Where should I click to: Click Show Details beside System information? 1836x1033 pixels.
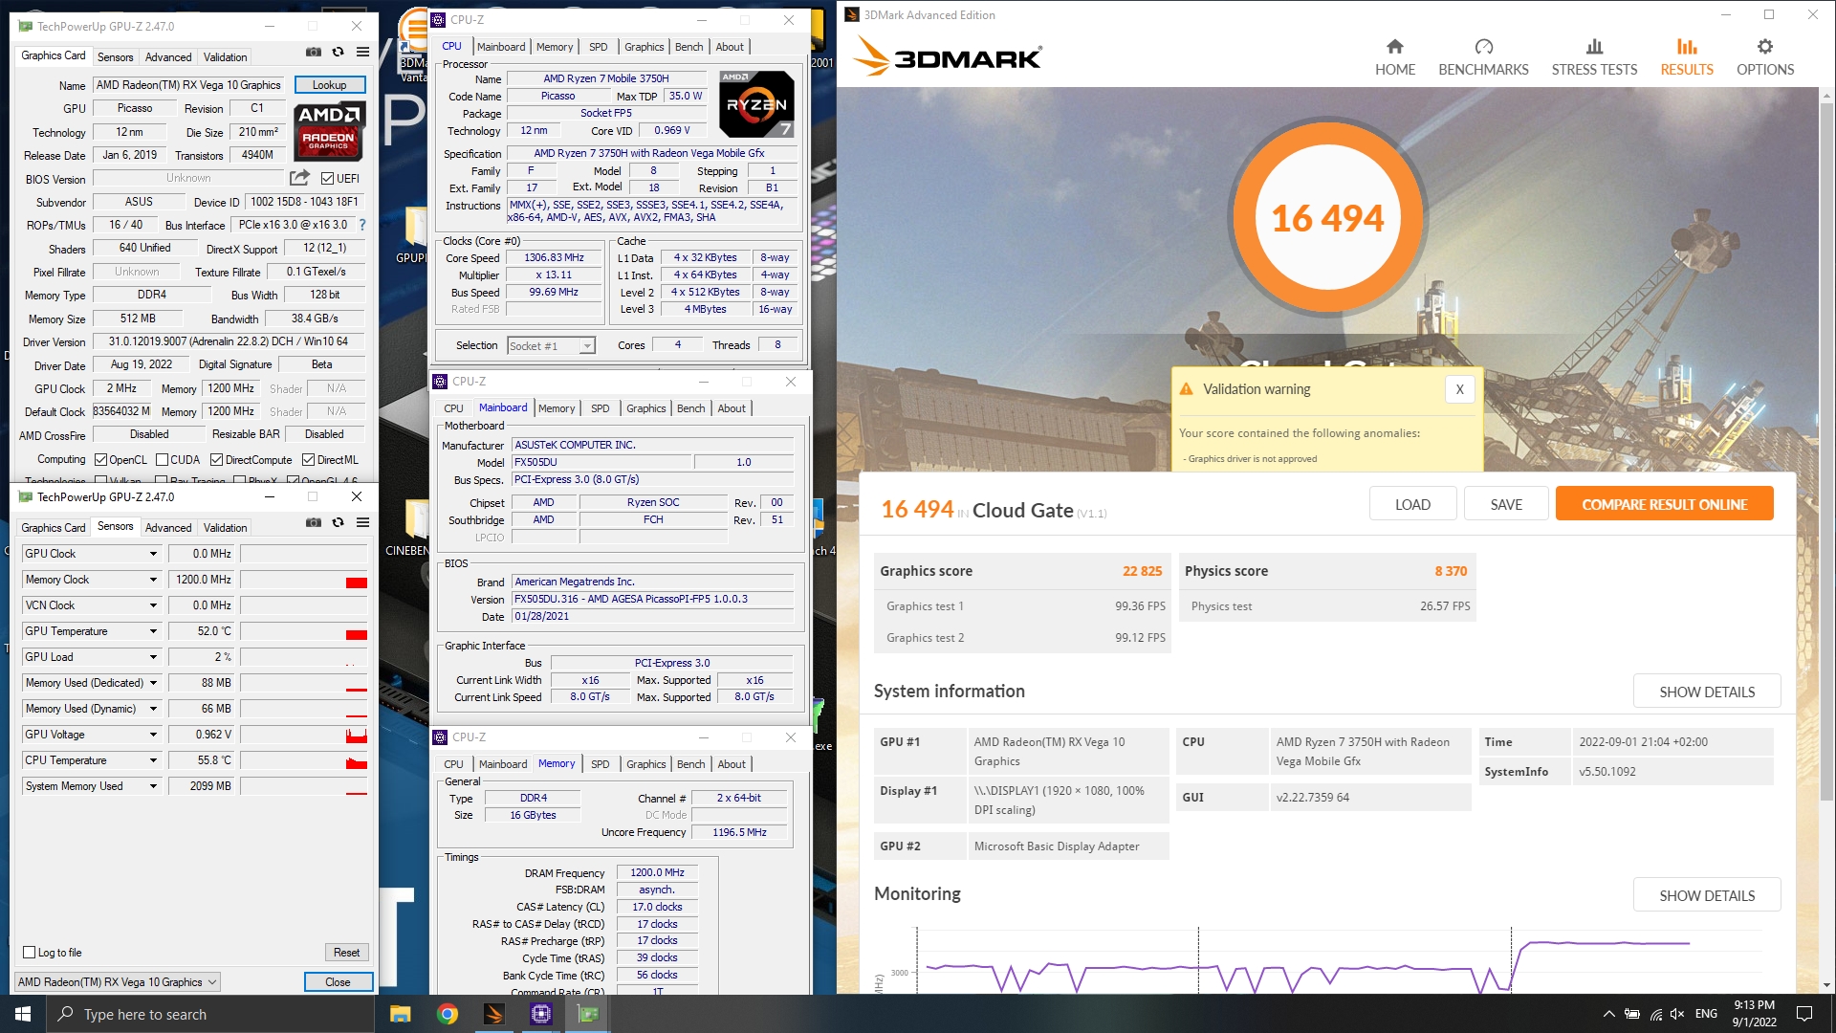tap(1707, 692)
